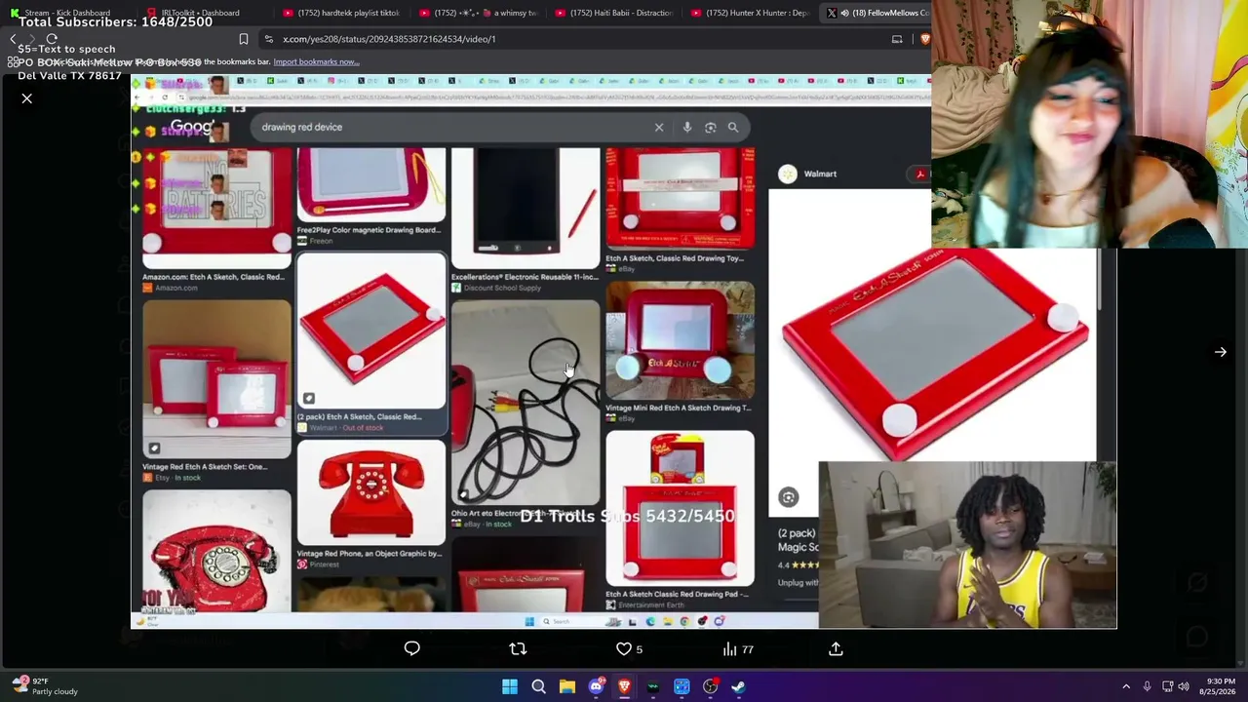1248x702 pixels.
Task: View post analytics showing 77 views
Action: [x=737, y=648]
